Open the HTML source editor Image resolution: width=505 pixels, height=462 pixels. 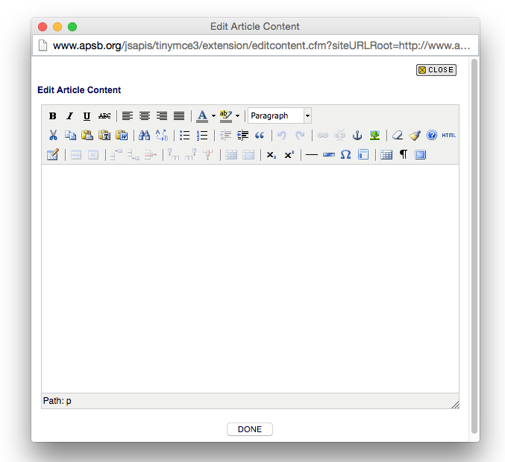pos(448,136)
